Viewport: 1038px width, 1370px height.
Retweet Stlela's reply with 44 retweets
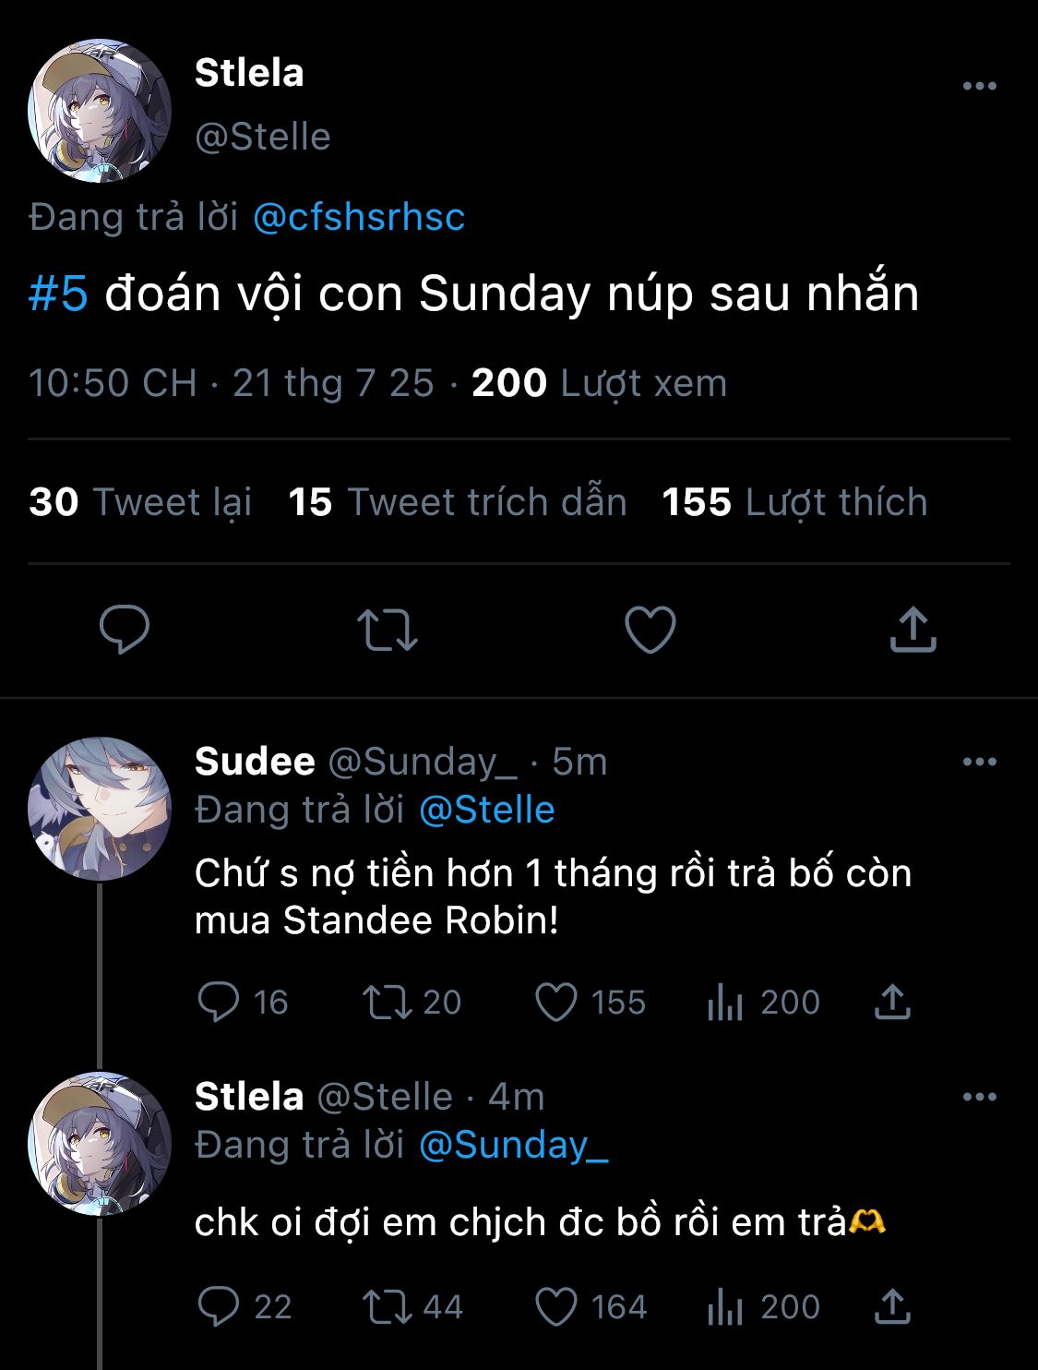pyautogui.click(x=388, y=1306)
